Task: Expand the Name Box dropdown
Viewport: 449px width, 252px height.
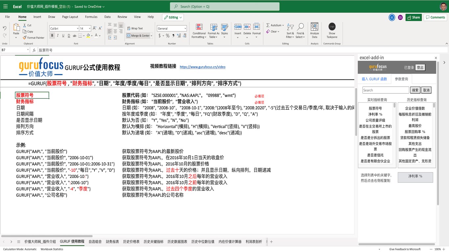Action: coord(28,50)
